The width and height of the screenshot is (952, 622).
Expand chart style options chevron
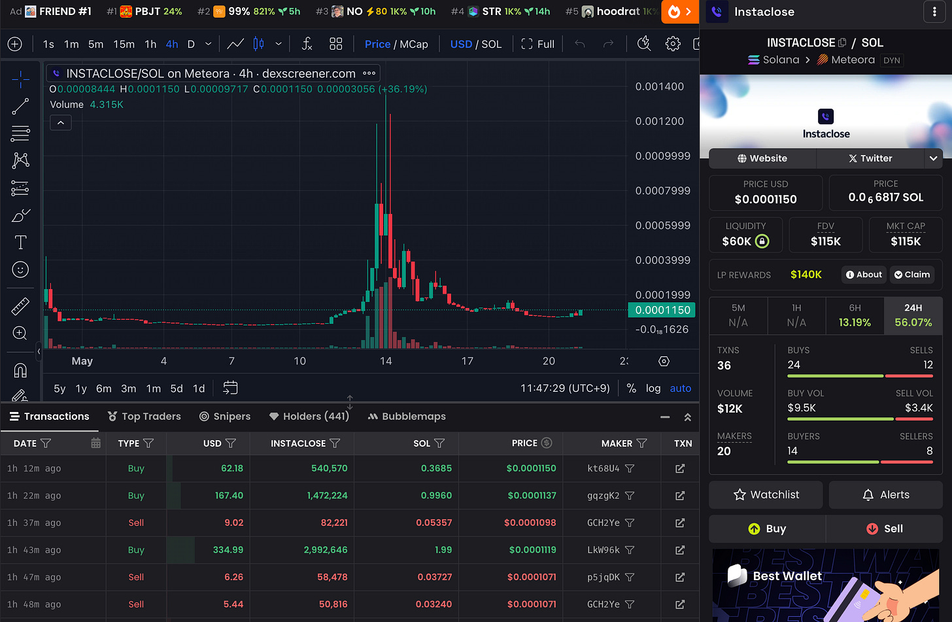(x=279, y=44)
